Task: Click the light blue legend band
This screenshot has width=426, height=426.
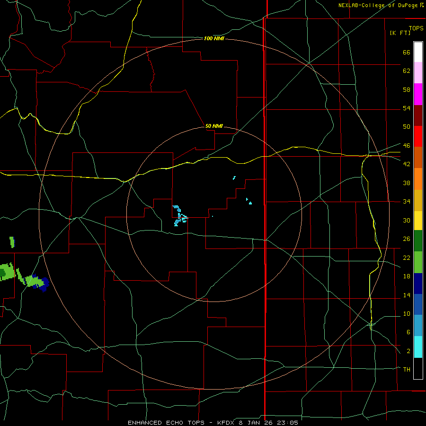Action: [418, 325]
